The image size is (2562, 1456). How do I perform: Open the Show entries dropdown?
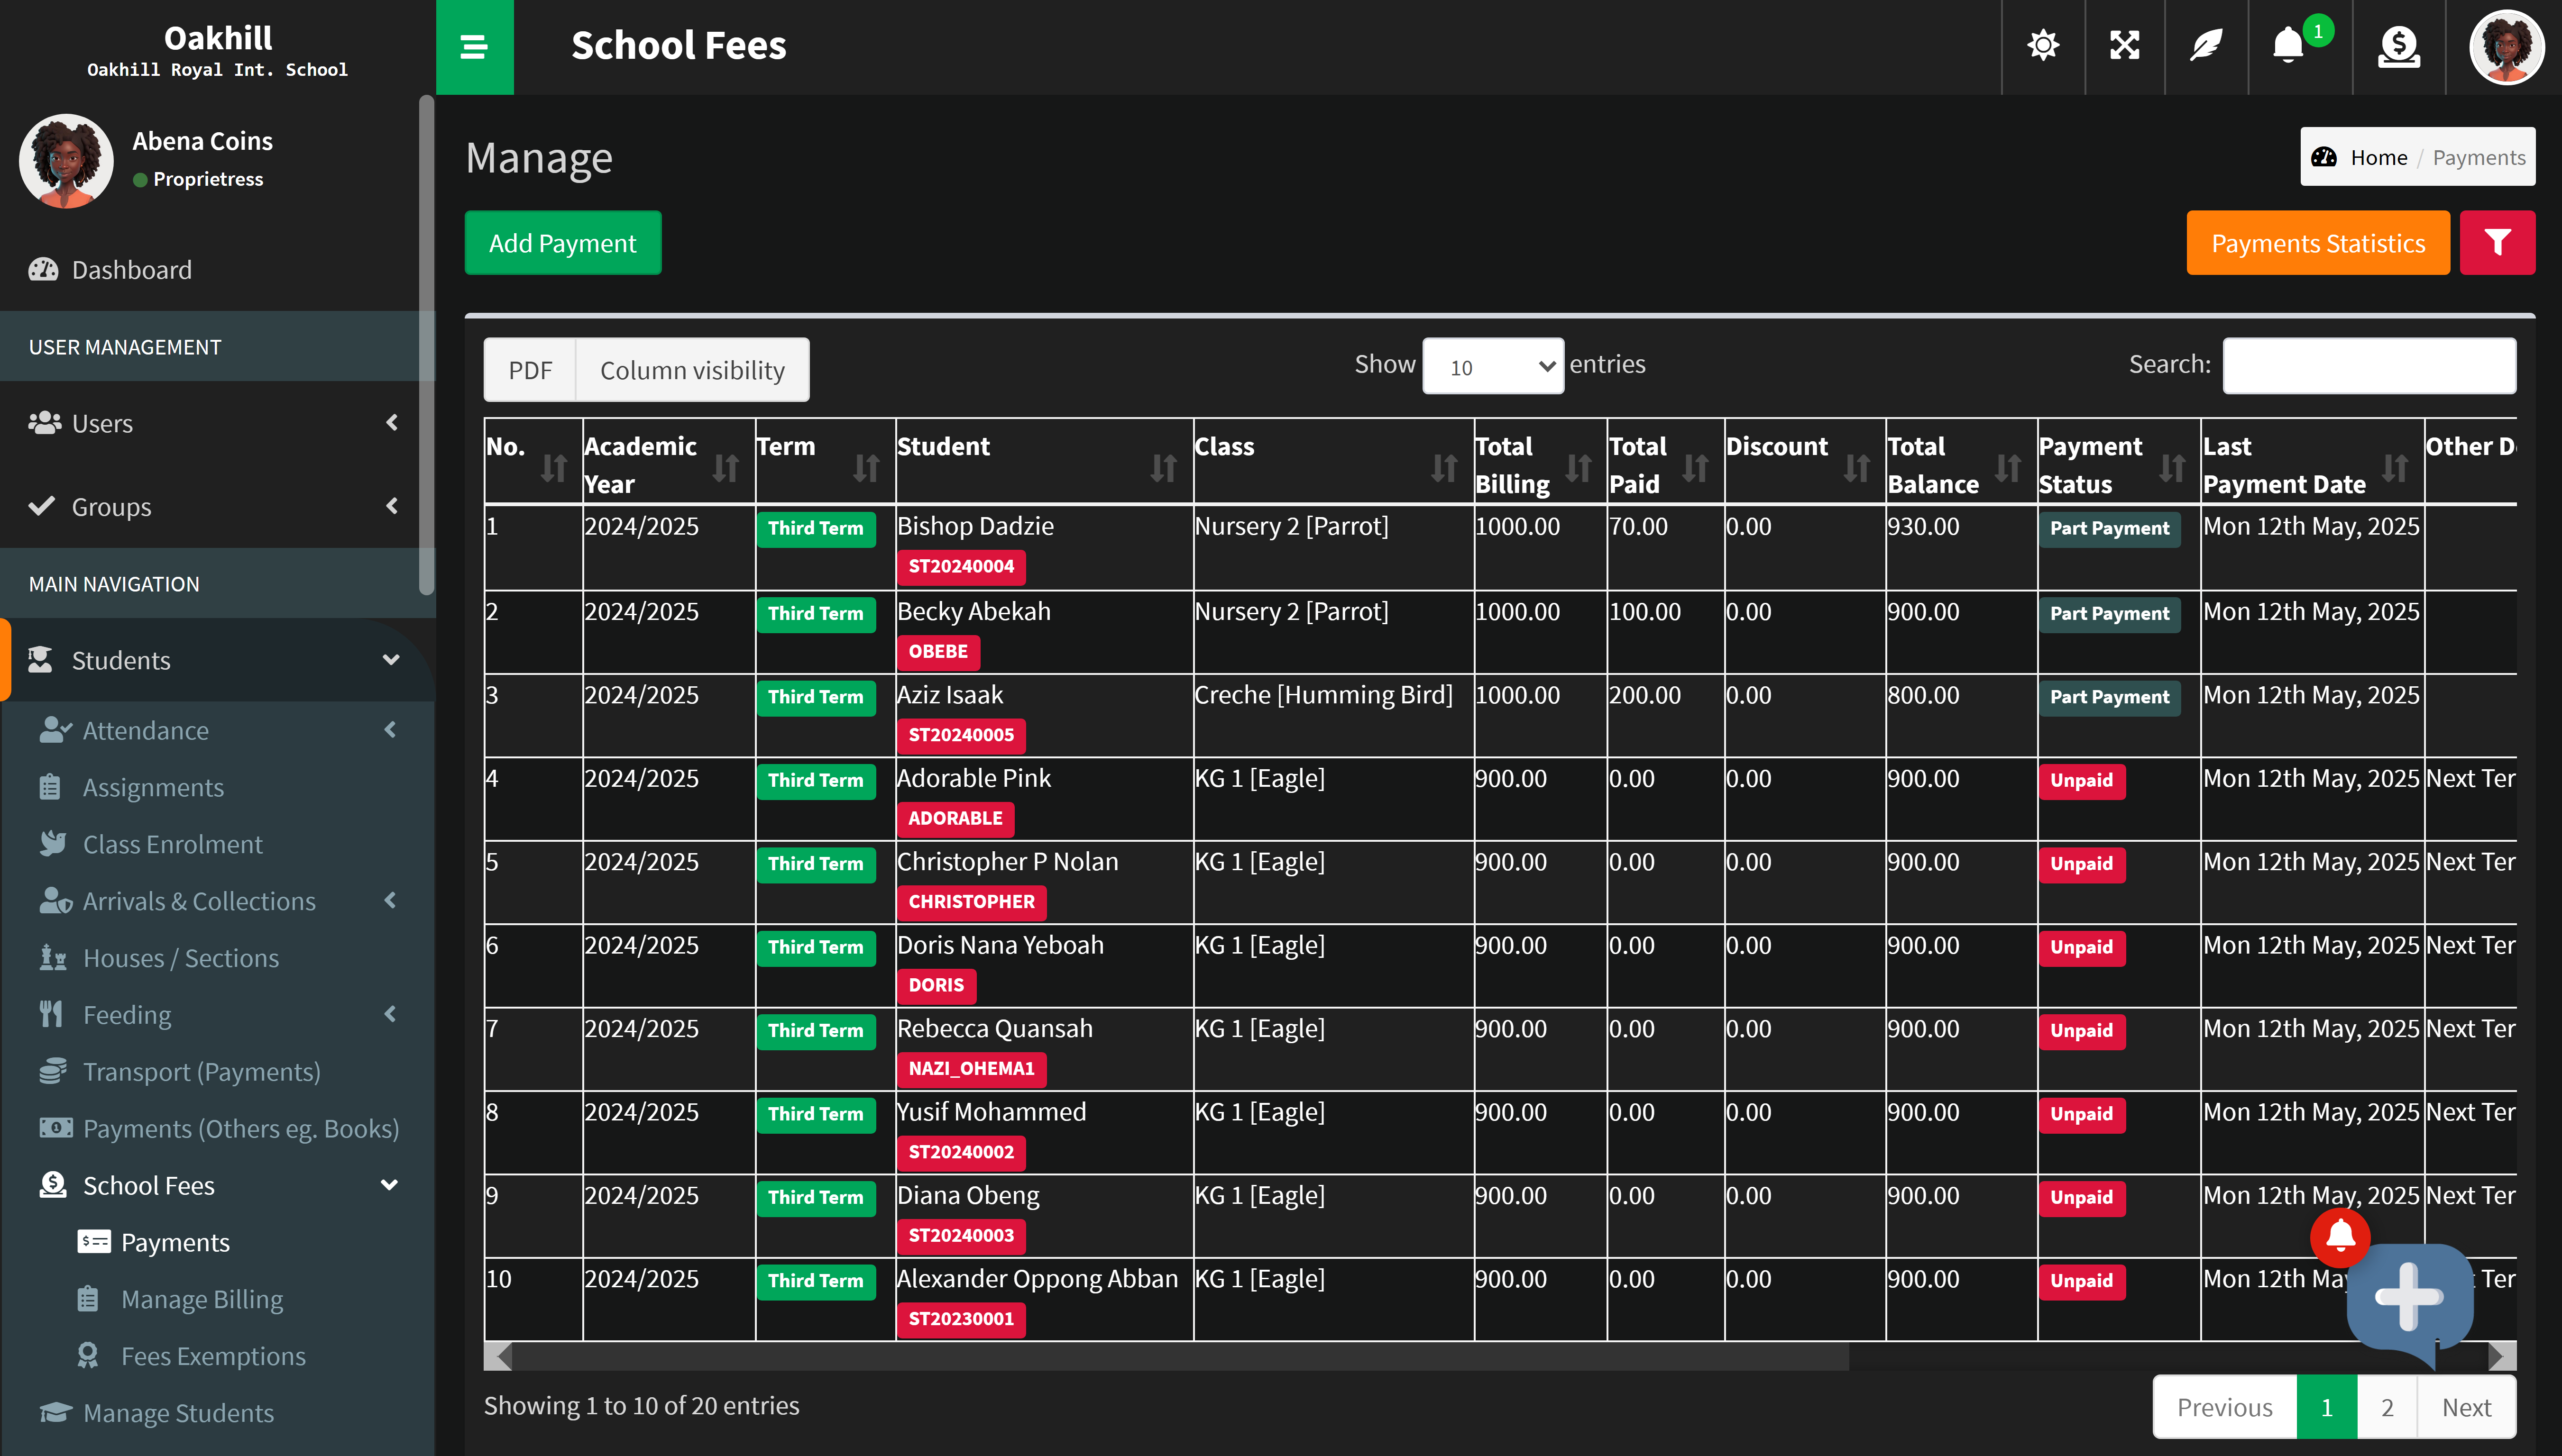click(x=1493, y=366)
